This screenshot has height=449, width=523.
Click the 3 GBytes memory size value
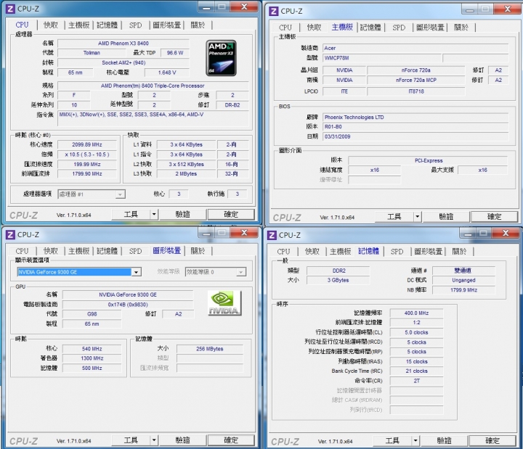(338, 281)
